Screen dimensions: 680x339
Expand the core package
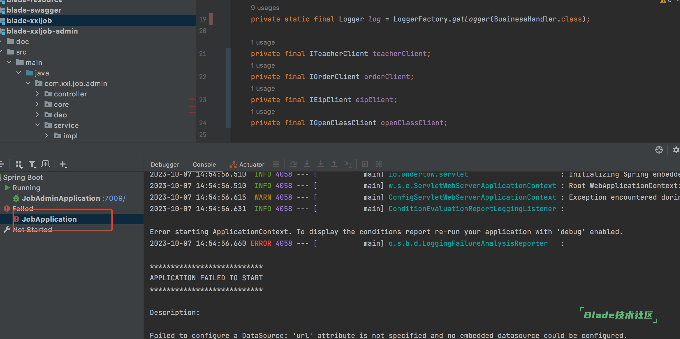pyautogui.click(x=37, y=104)
